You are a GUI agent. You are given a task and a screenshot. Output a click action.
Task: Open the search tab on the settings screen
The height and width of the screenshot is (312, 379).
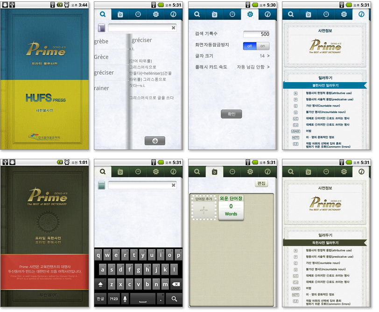pos(197,14)
